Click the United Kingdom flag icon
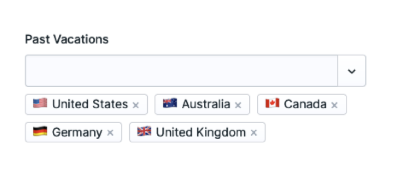Screen dimensions: 397x171 pos(144,132)
